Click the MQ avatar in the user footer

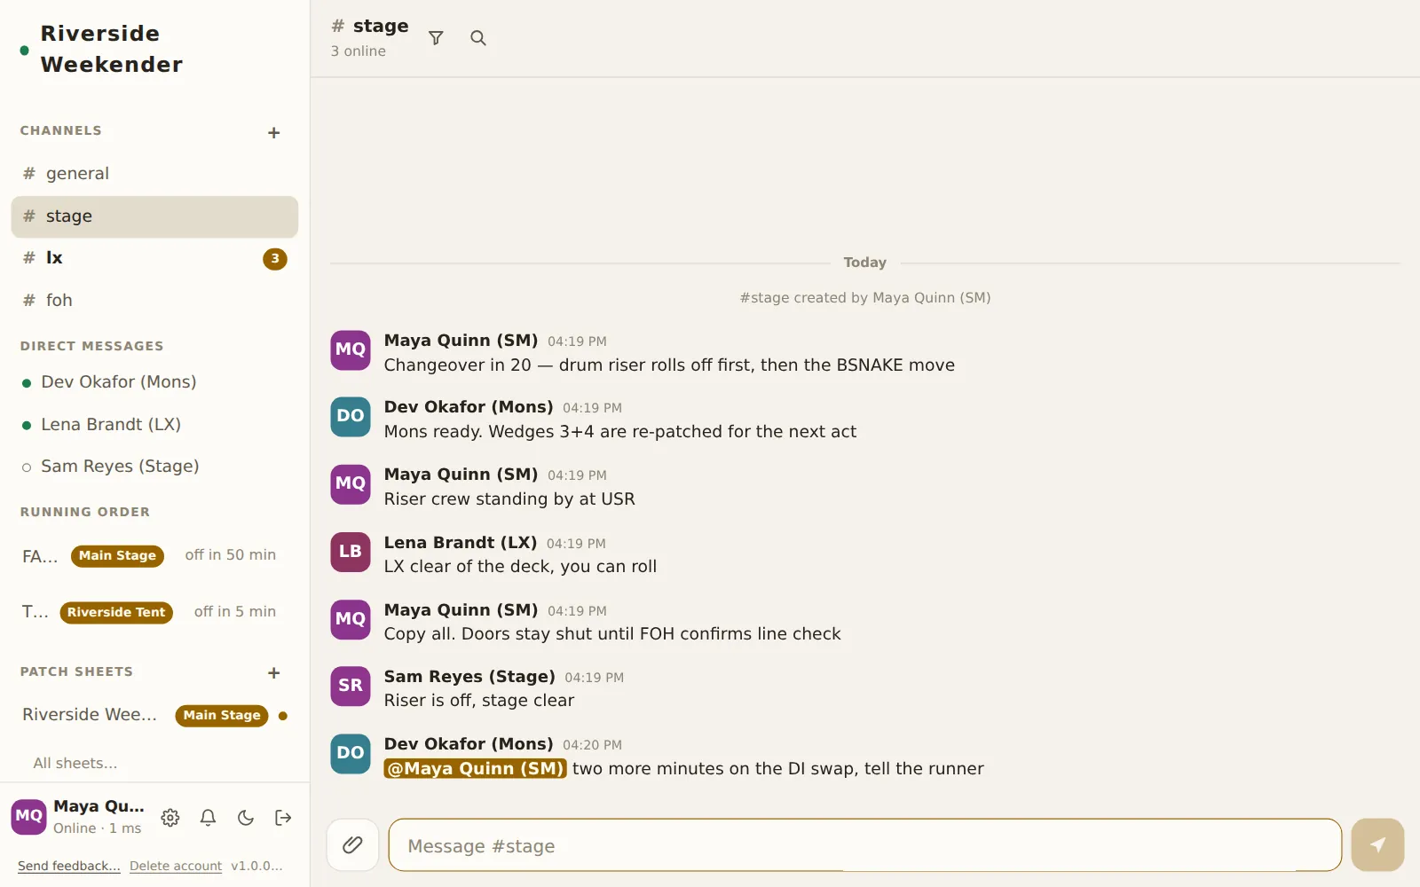pyautogui.click(x=28, y=817)
